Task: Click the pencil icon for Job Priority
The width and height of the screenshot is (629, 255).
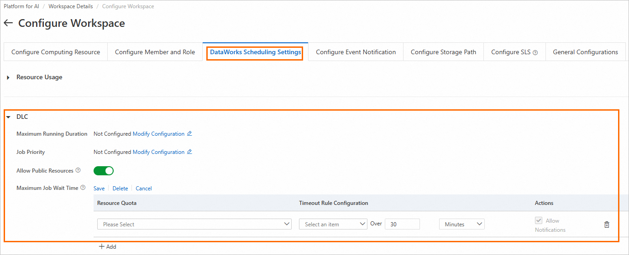Action: pos(189,152)
